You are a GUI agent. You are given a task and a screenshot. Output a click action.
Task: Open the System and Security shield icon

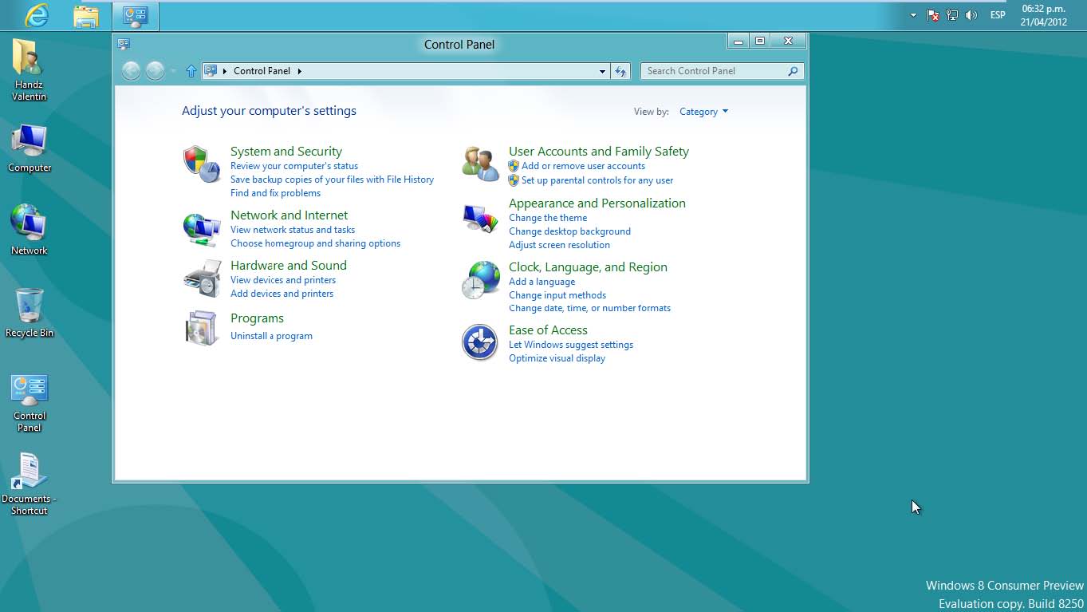pyautogui.click(x=201, y=164)
